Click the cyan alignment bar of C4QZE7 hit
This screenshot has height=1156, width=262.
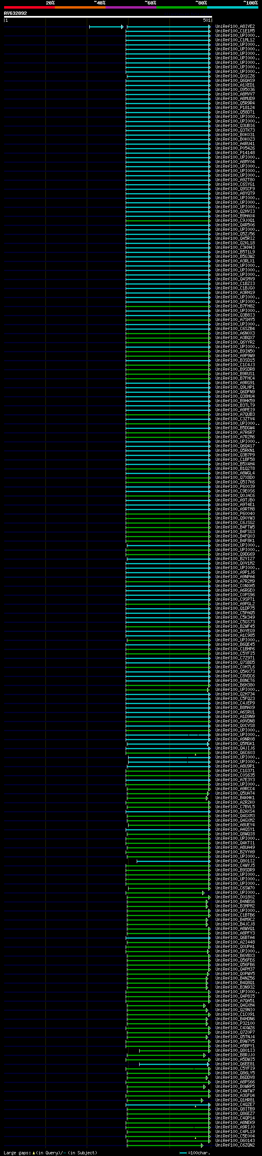point(168,1104)
